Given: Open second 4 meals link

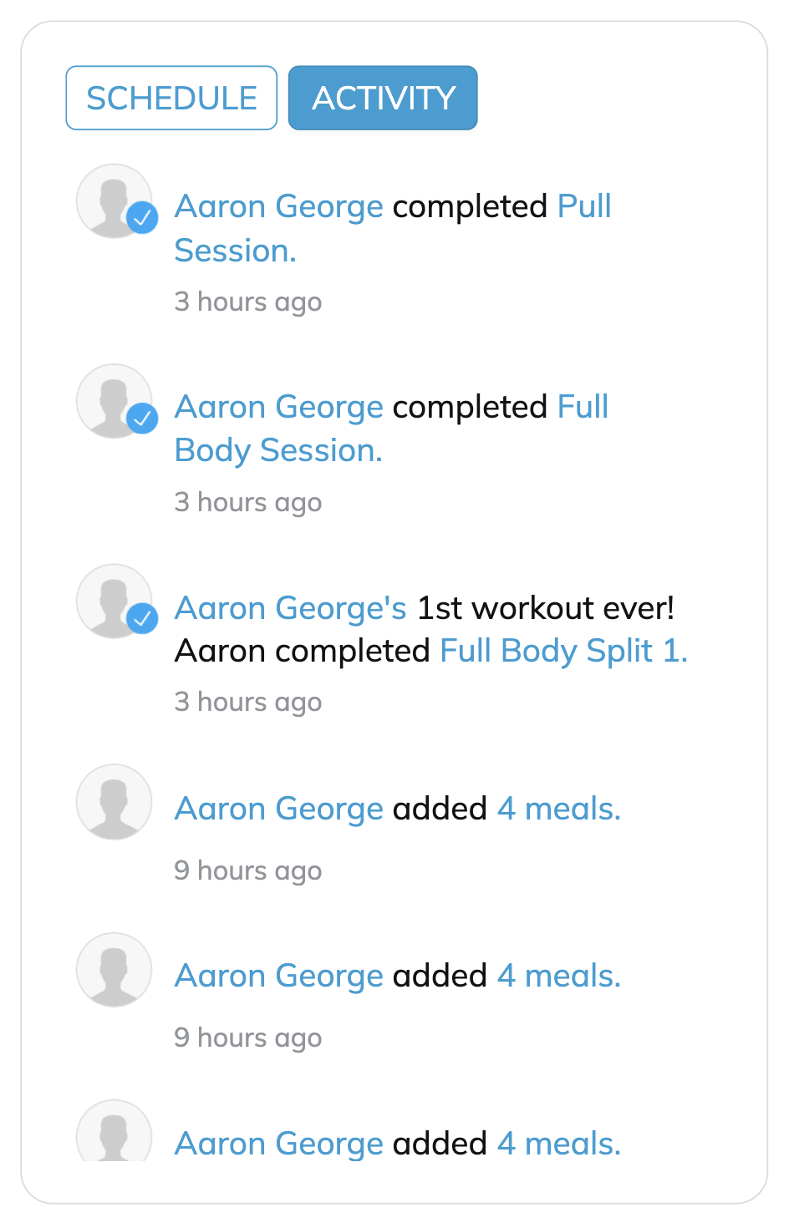Looking at the screenshot, I should pyautogui.click(x=558, y=976).
